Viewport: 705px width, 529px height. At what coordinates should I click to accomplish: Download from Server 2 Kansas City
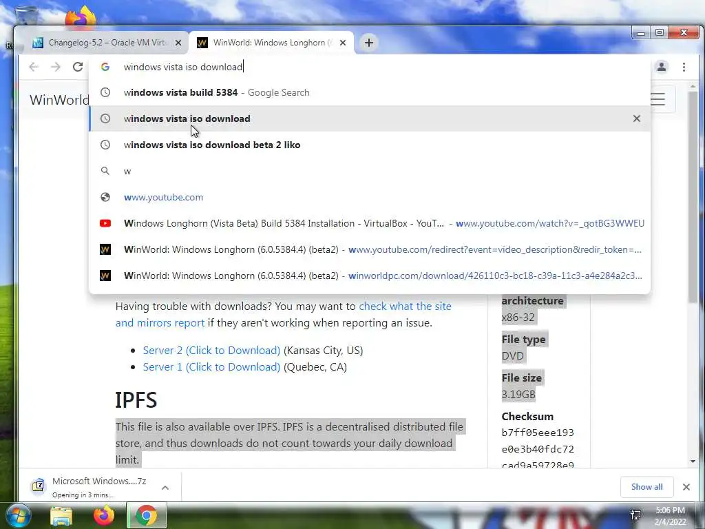[x=211, y=351]
